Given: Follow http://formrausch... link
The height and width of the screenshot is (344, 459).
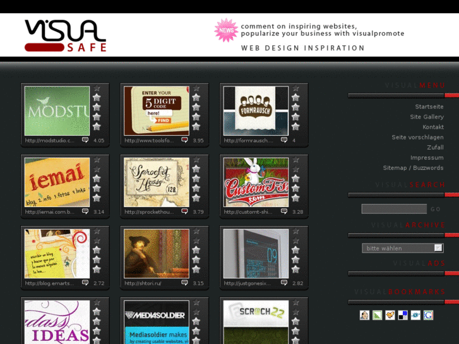Looking at the screenshot, I should pos(249,141).
